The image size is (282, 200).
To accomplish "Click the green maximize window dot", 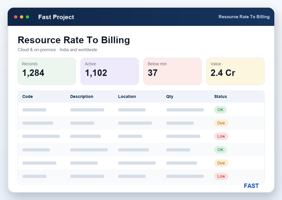I will (28, 17).
